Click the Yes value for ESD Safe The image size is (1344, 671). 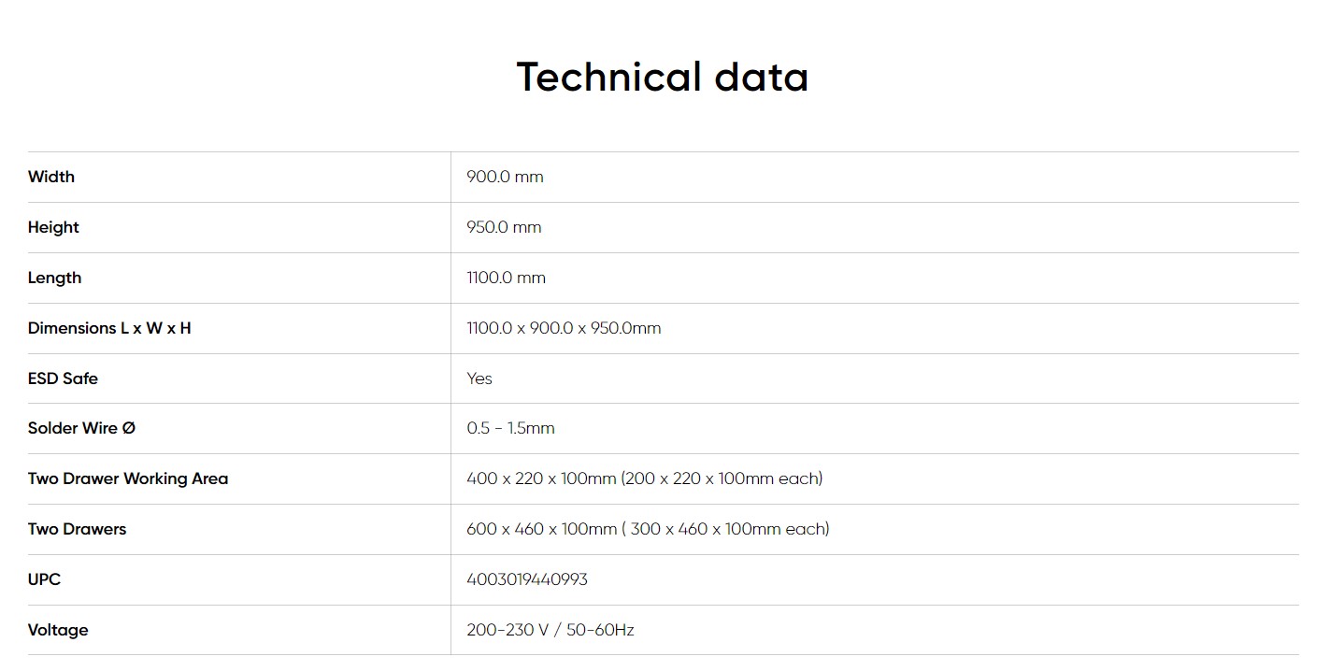479,378
